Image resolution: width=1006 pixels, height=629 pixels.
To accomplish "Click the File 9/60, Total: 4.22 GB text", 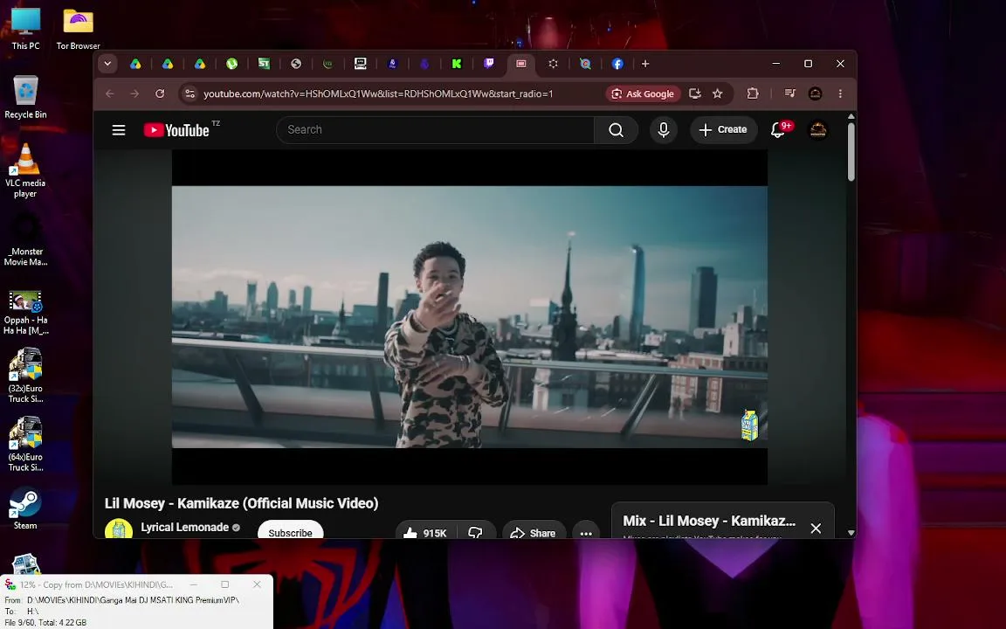I will 45,623.
